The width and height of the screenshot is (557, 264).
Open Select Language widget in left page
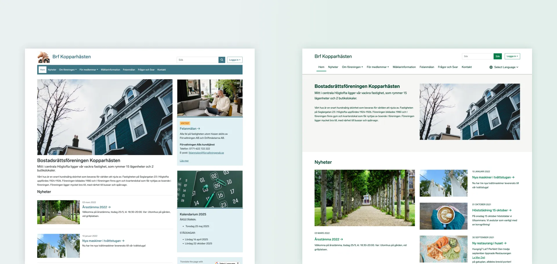[x=228, y=263]
